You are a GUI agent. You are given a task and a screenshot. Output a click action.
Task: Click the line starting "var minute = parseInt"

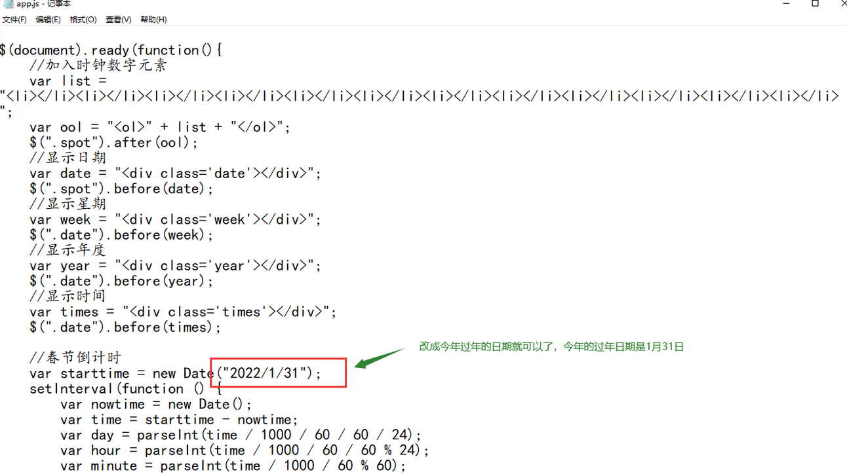click(x=233, y=466)
